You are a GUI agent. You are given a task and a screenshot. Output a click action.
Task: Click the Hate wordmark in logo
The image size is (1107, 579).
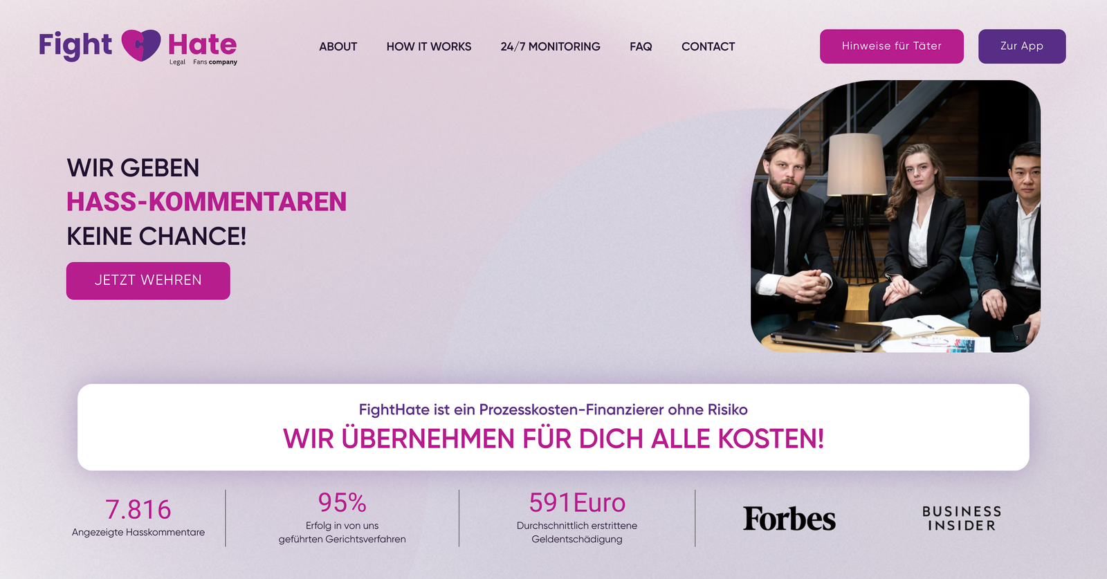(x=202, y=45)
